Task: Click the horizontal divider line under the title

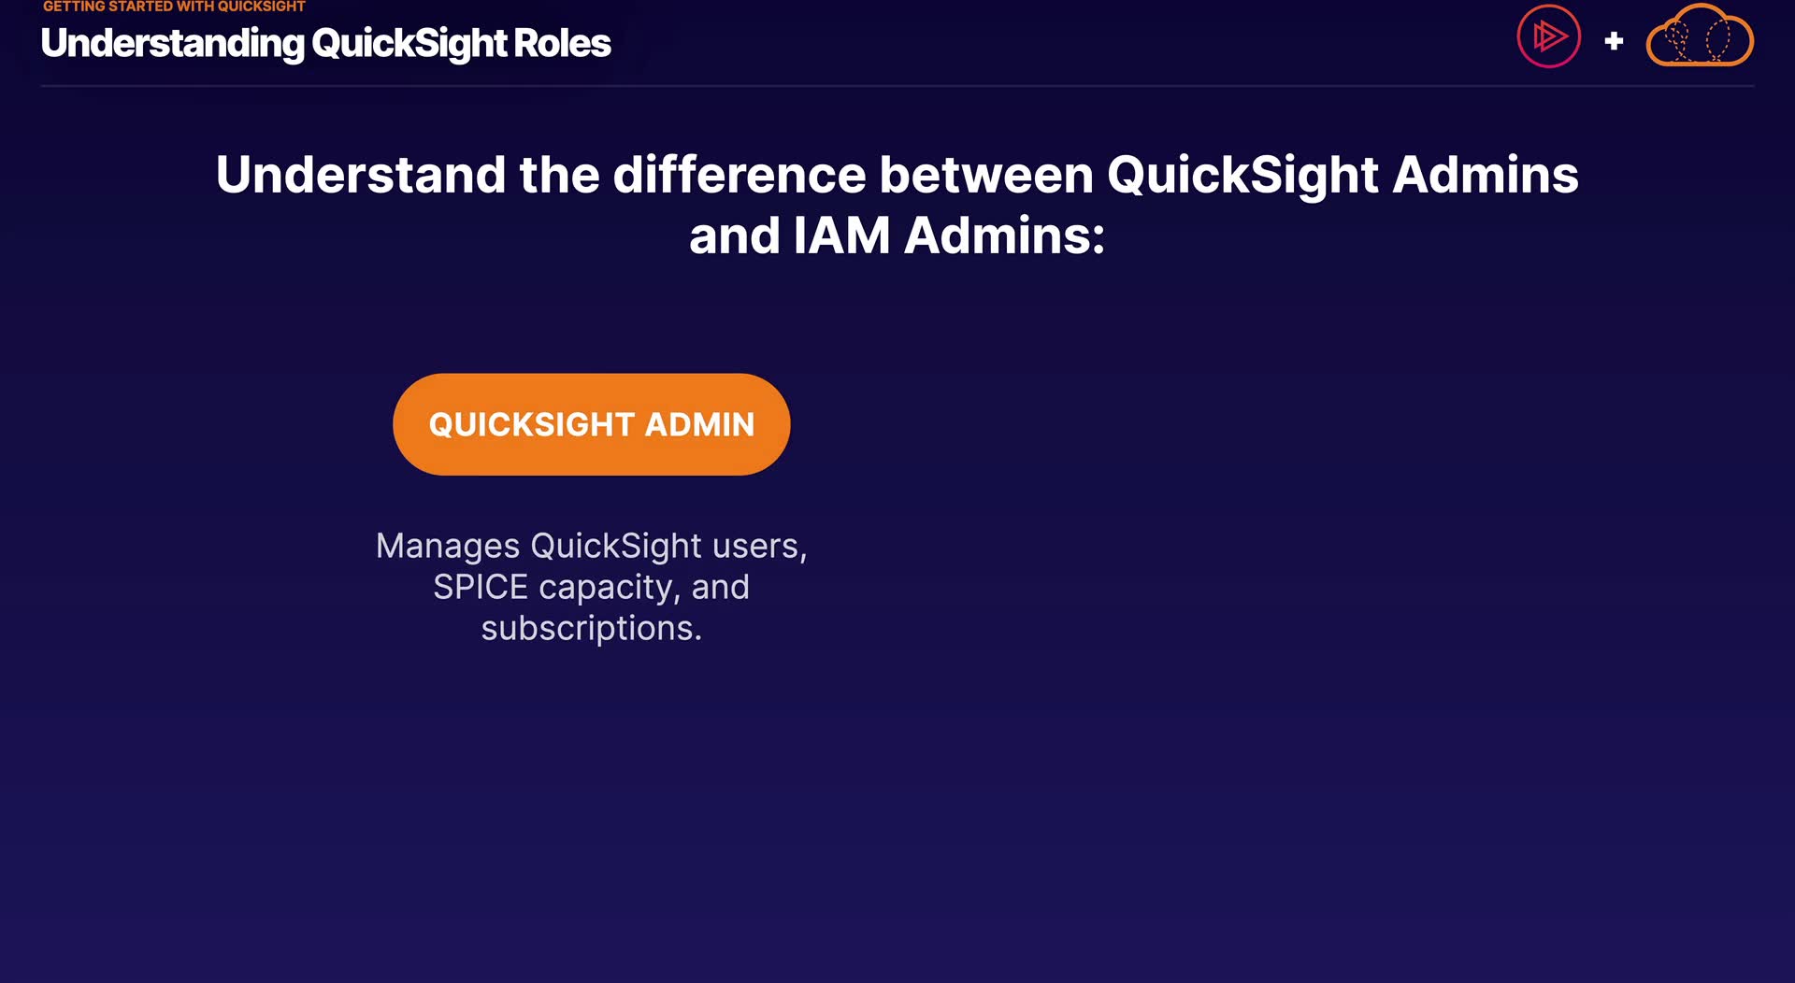Action: (x=897, y=86)
